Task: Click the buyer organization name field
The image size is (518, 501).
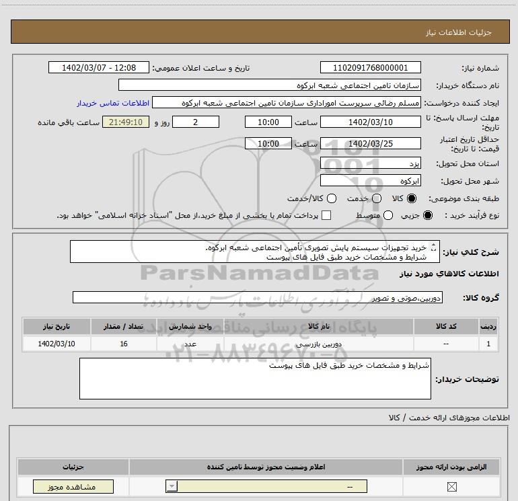Action: tap(270, 85)
